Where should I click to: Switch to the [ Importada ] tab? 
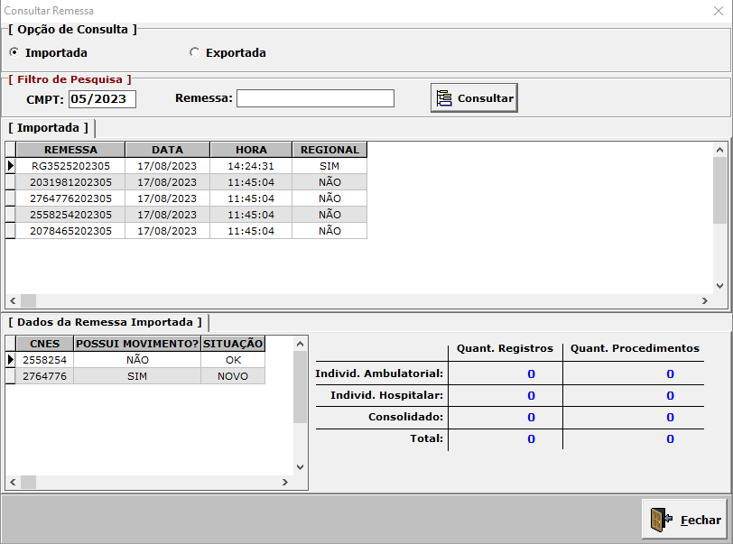(x=49, y=128)
